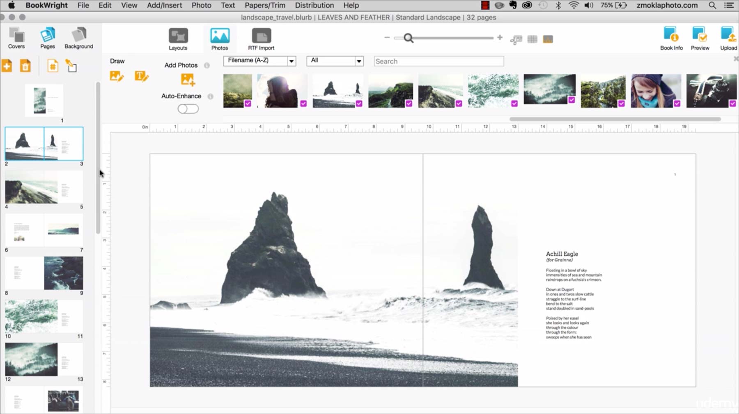Screen dimensions: 739x414
Task: Copy page layout icon
Action: tap(71, 66)
